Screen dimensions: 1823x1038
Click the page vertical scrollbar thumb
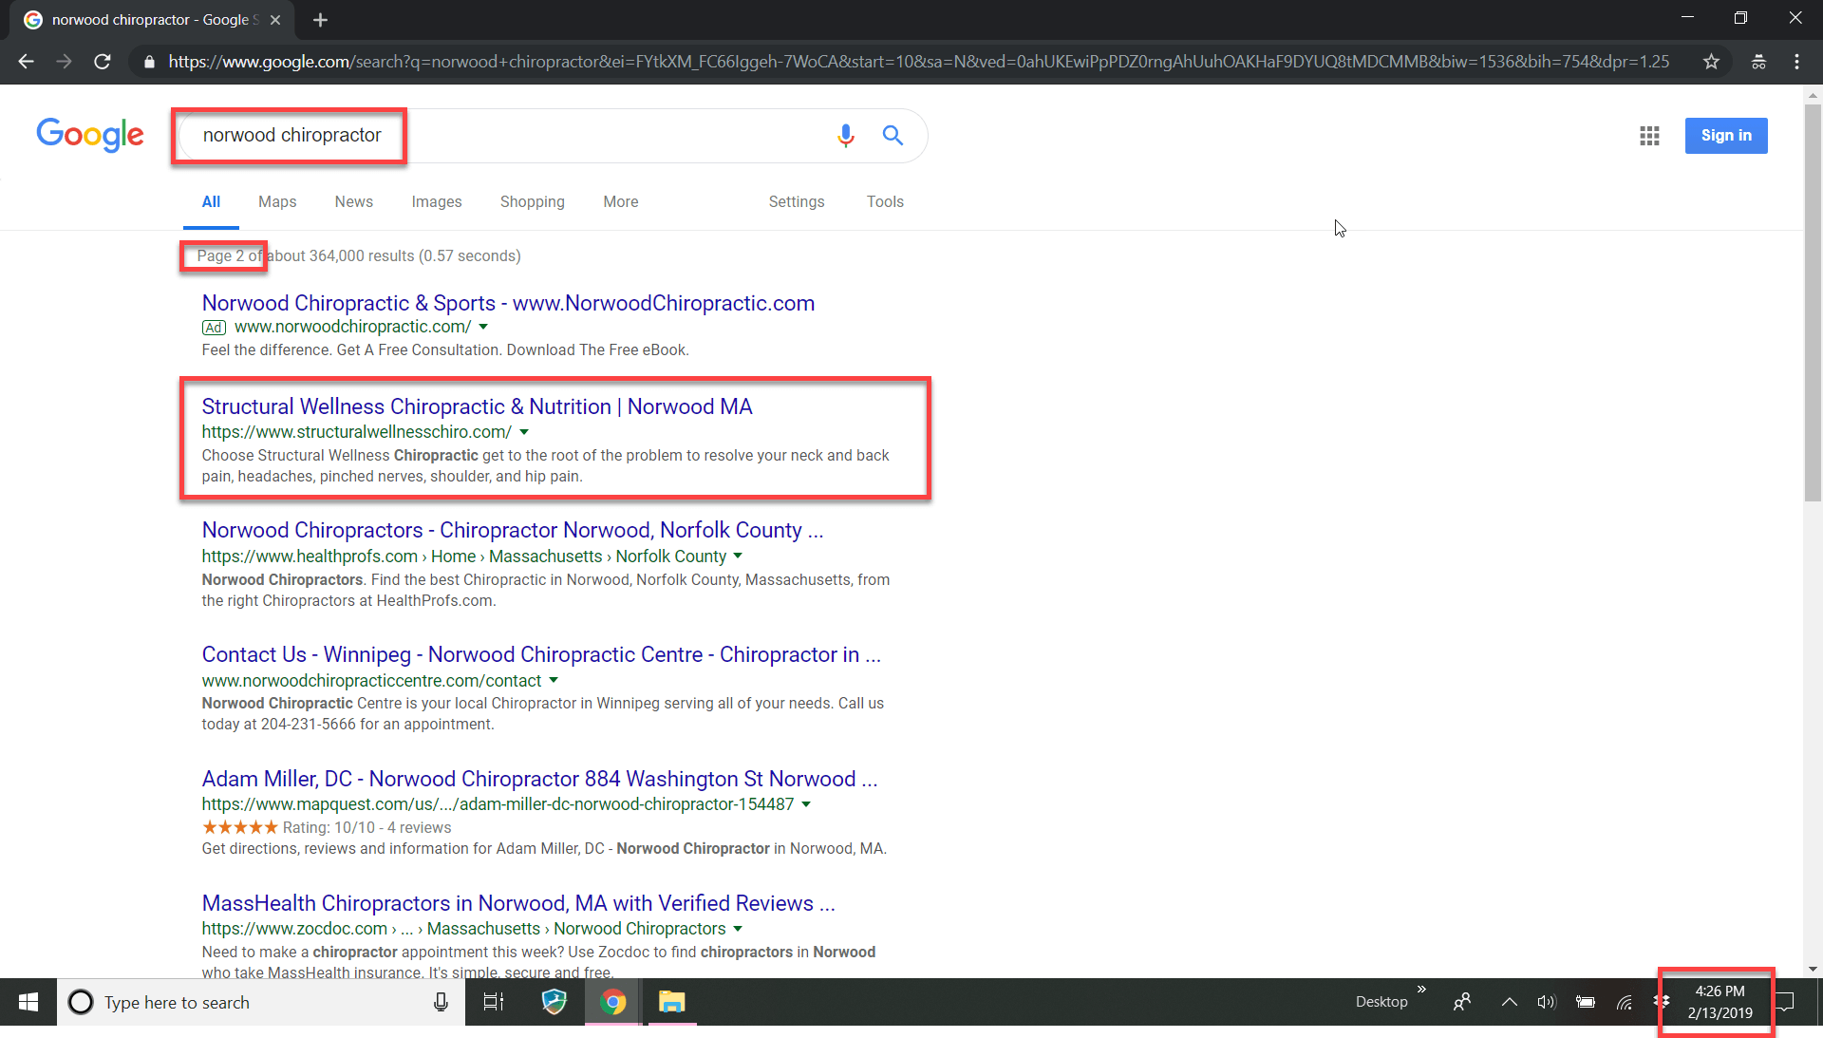click(x=1813, y=302)
